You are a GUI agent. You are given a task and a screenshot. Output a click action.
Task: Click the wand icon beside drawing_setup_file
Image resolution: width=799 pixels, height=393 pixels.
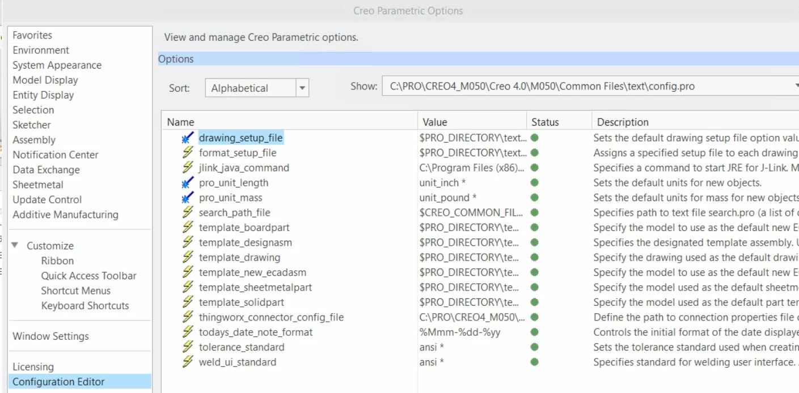coord(188,138)
